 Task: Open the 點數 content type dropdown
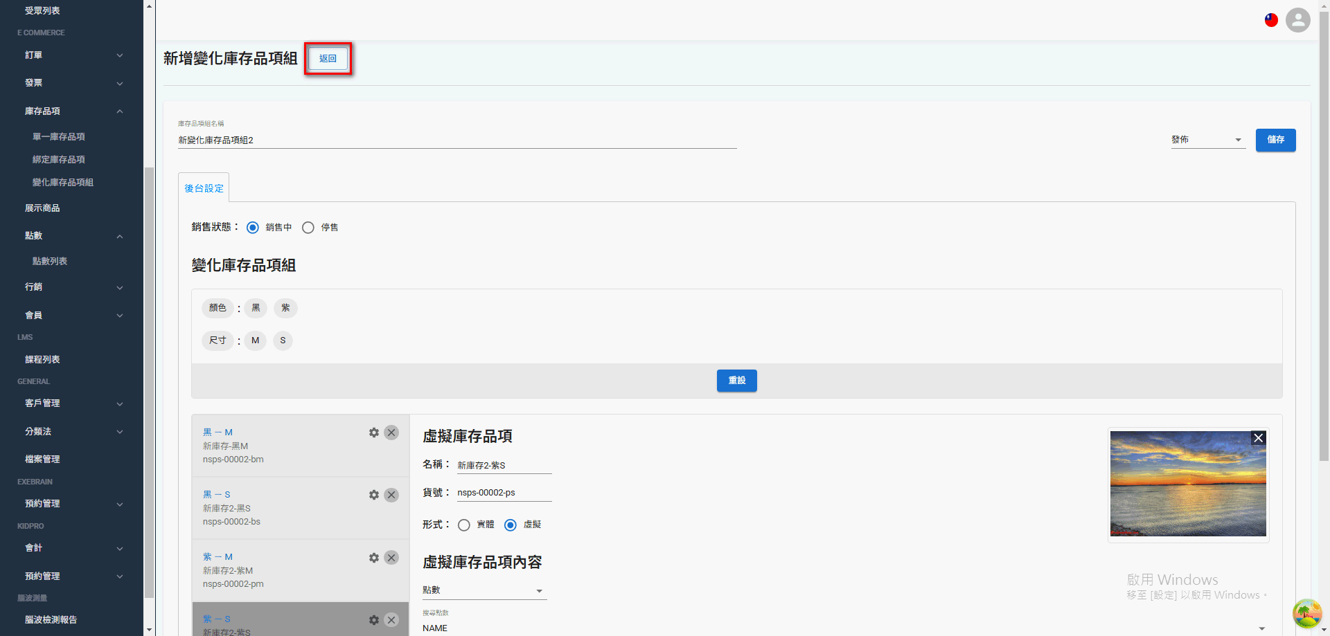pos(484,590)
